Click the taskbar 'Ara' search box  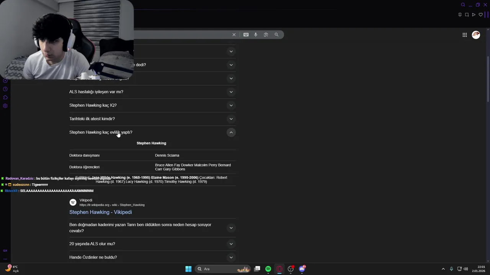[x=223, y=269]
